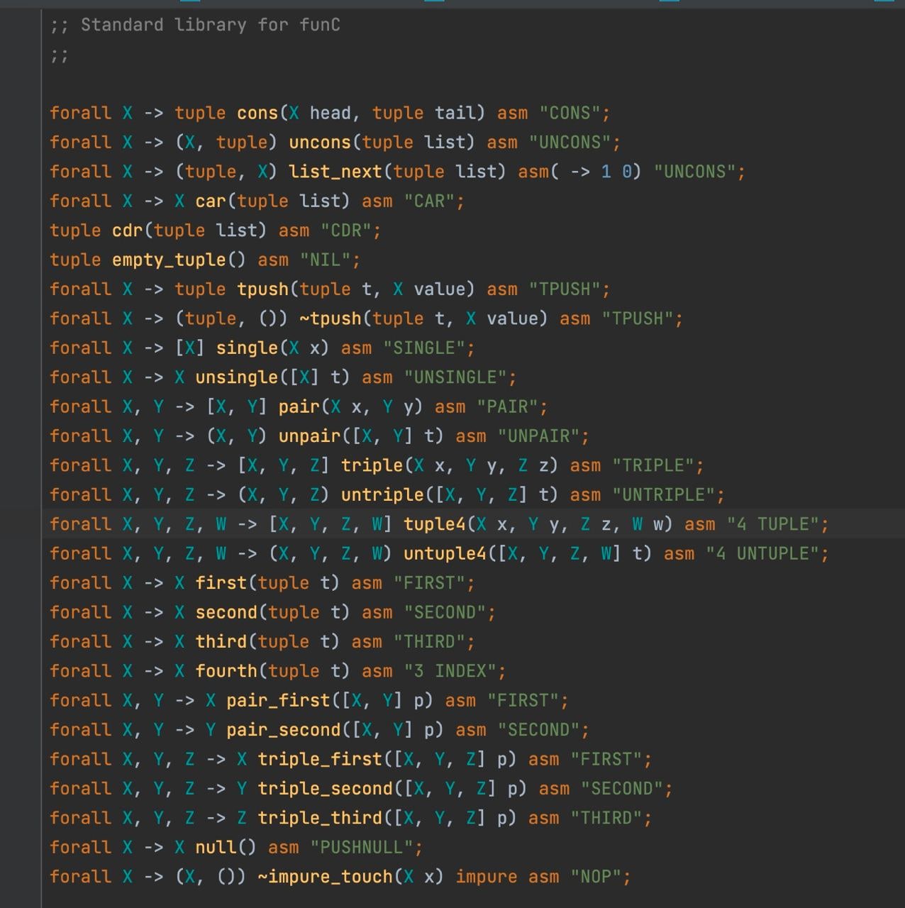Click the cdr function name
Screen dimensions: 905x908
128,231
